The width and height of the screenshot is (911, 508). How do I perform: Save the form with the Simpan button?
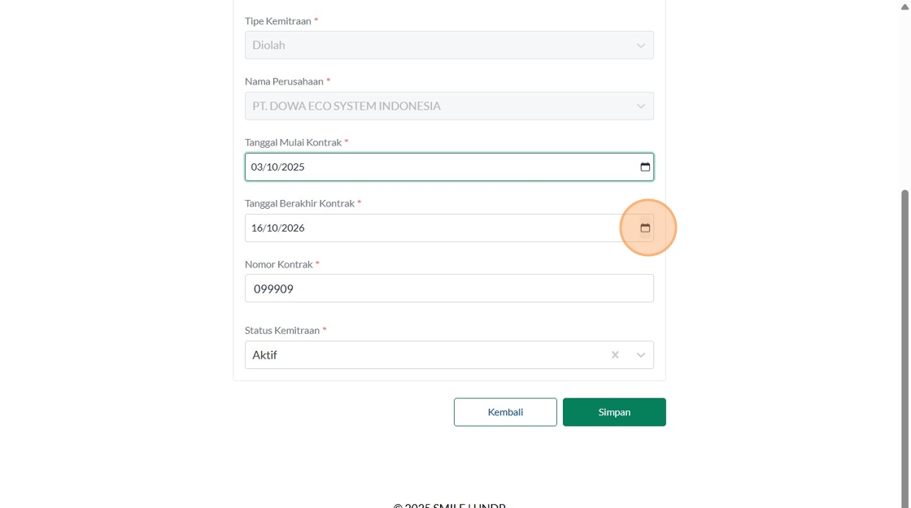(x=614, y=412)
